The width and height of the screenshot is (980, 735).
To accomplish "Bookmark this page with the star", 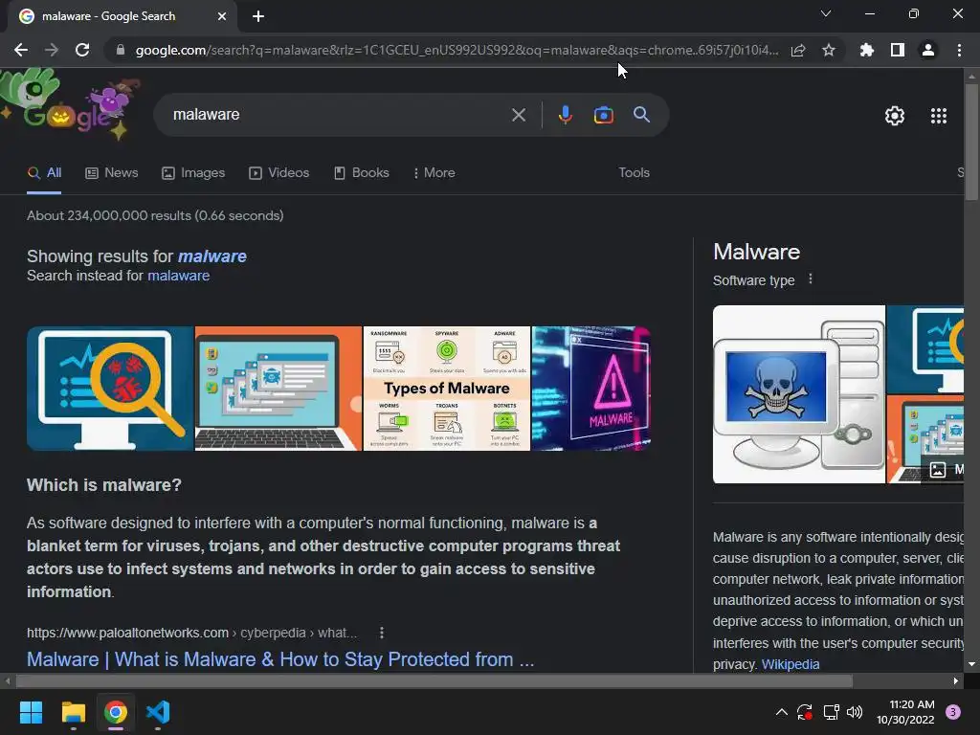I will tap(829, 50).
